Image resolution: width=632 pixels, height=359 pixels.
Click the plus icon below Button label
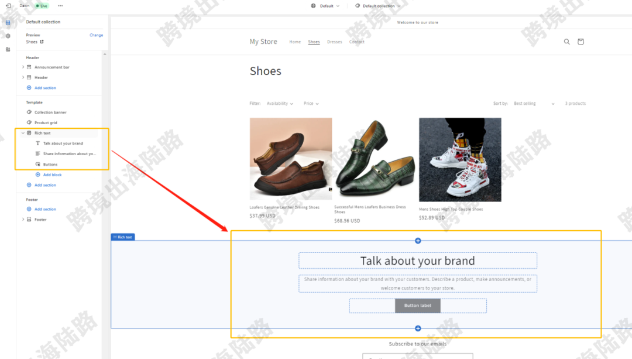(x=418, y=329)
